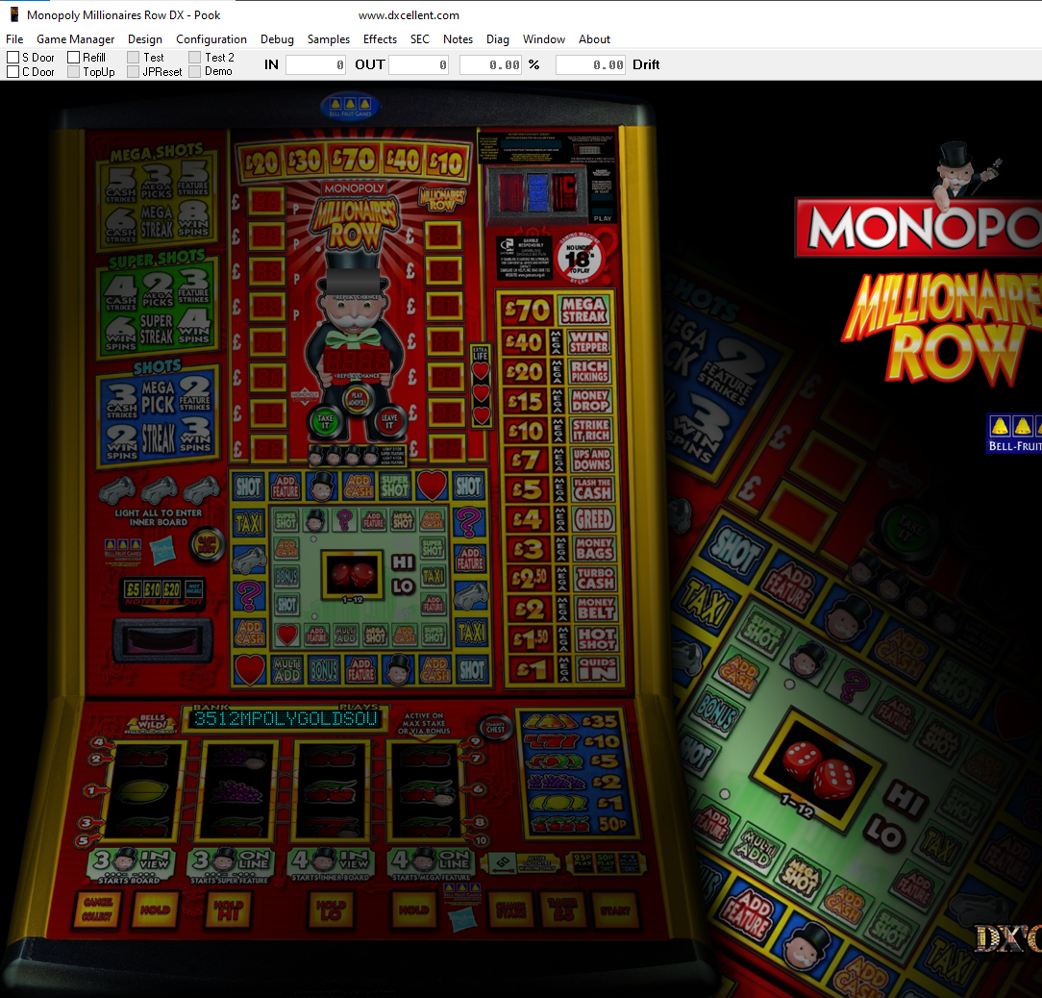
Task: Click the Win Stepper feature tile
Action: [x=590, y=341]
